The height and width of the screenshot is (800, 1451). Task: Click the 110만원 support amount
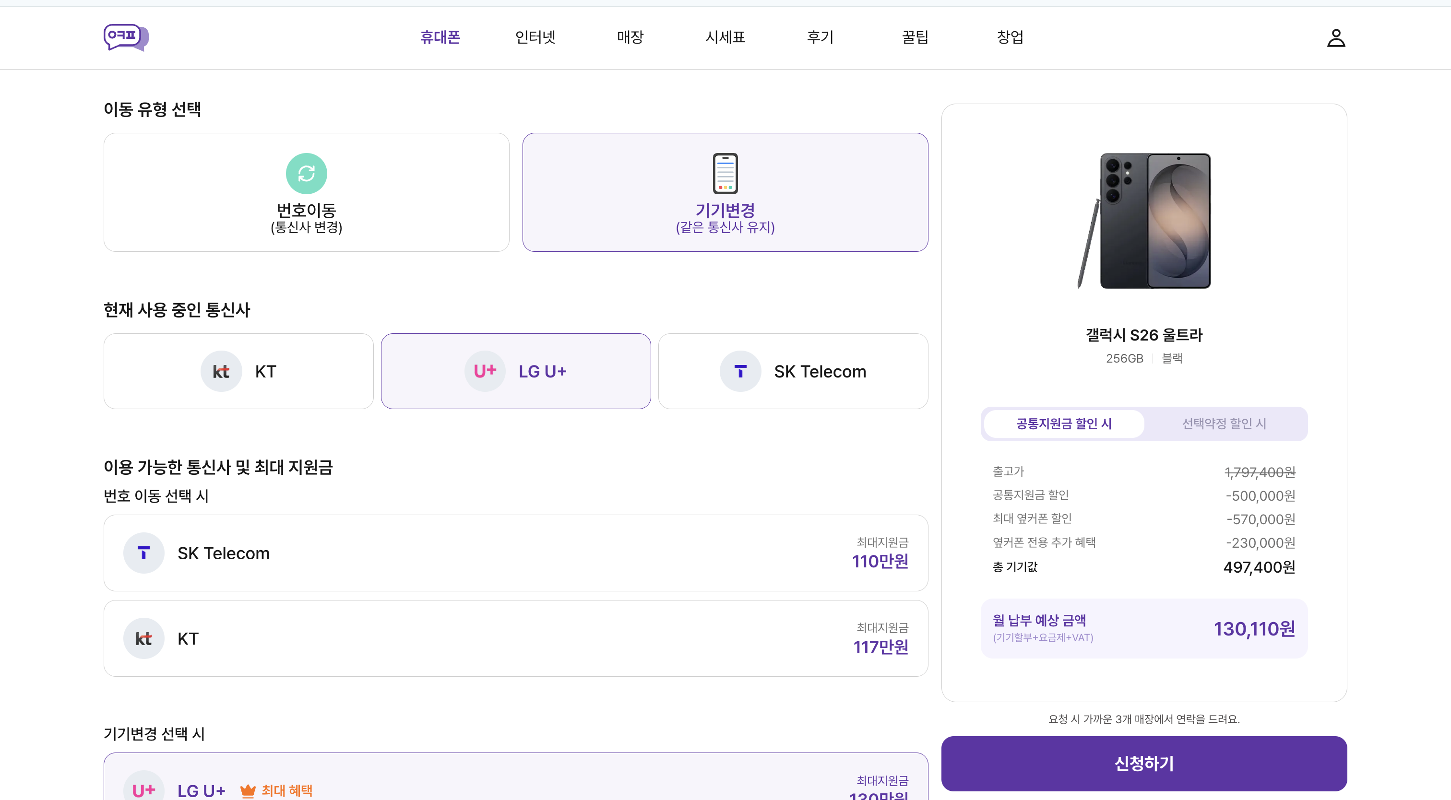point(880,561)
